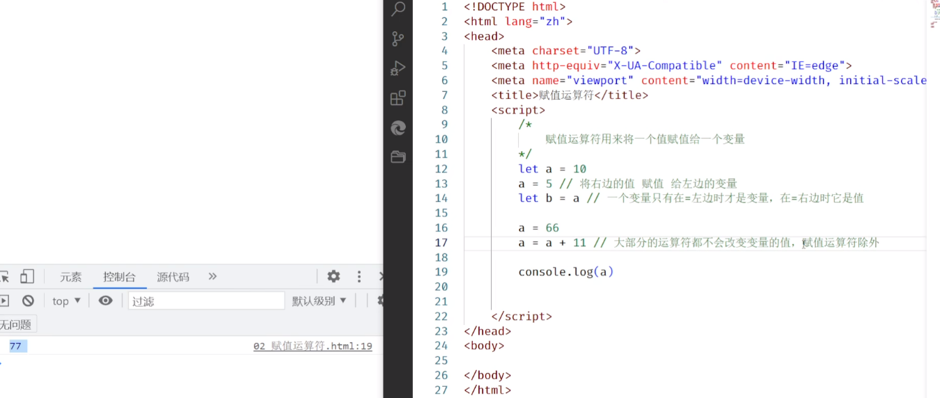Click the <title>赋值运算符</title> line
The image size is (940, 398).
coord(570,95)
